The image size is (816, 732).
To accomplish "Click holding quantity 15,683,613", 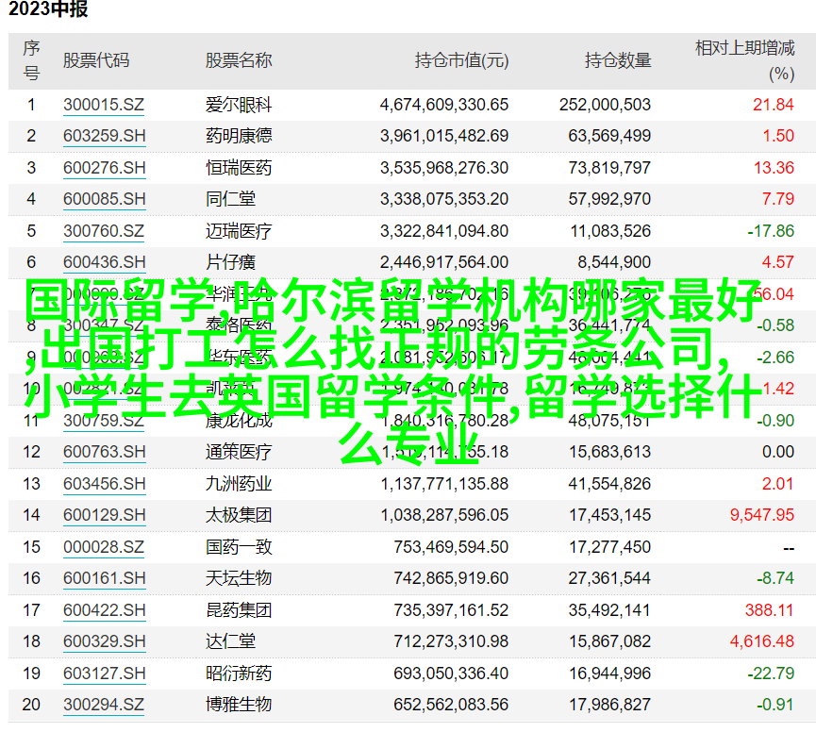I will click(609, 452).
